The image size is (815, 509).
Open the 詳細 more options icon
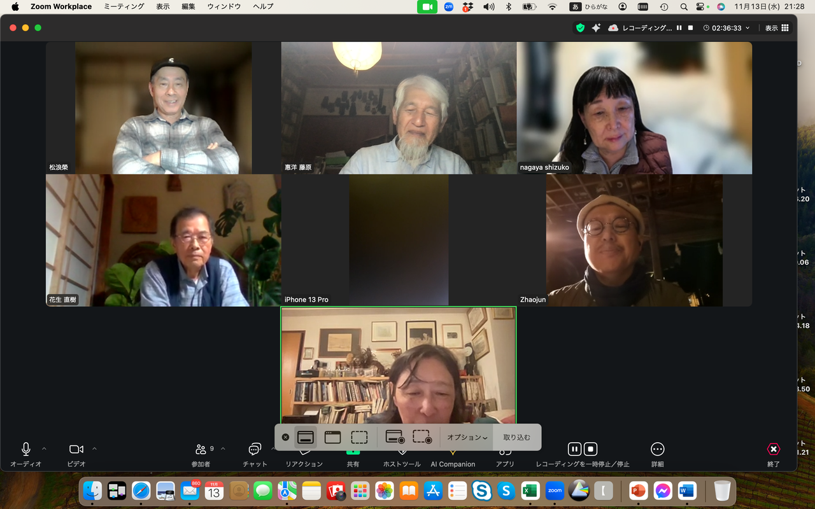658,449
